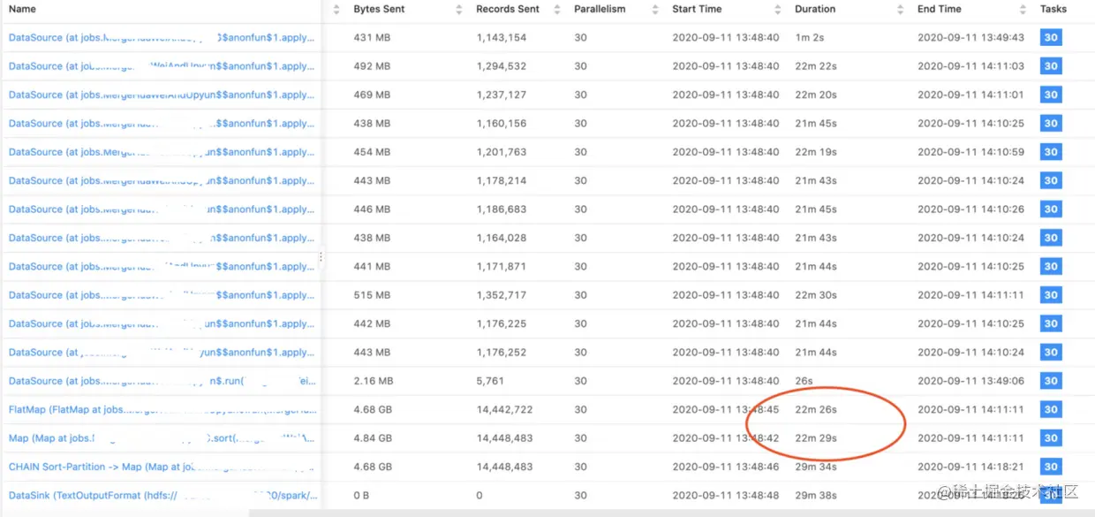The image size is (1095, 517).
Task: Select the 22m 26s duration cell
Action: click(816, 410)
